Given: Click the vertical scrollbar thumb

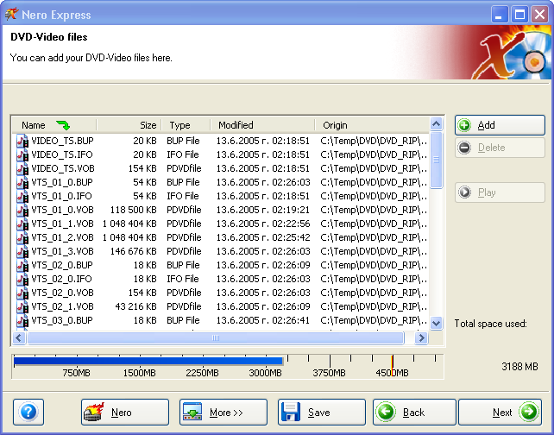Looking at the screenshot, I should pyautogui.click(x=437, y=160).
